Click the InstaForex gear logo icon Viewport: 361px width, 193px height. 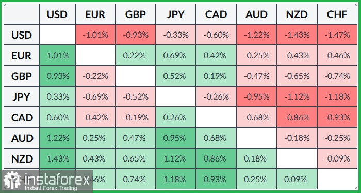point(12,180)
